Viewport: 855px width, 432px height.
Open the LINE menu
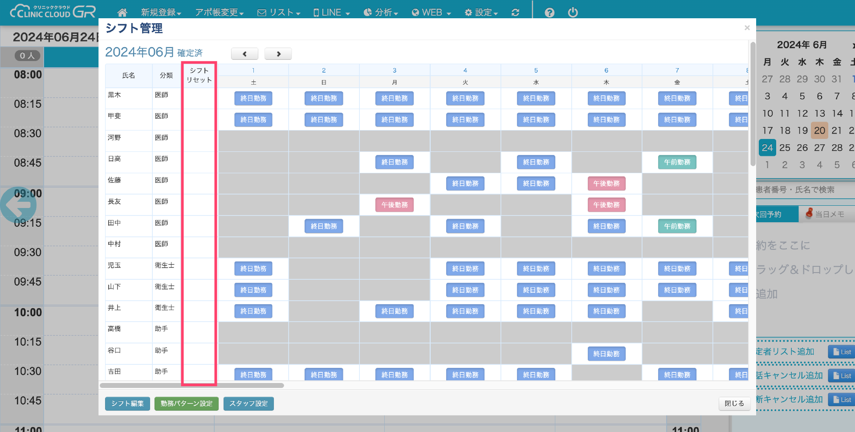coord(331,12)
